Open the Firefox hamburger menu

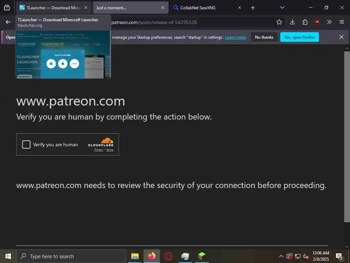tap(342, 22)
